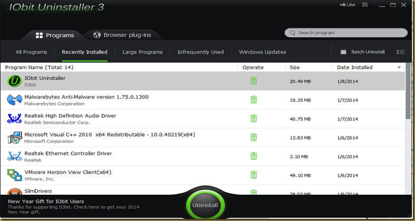
Task: Select the VMware Horizon View Client icon
Action: 14,175
